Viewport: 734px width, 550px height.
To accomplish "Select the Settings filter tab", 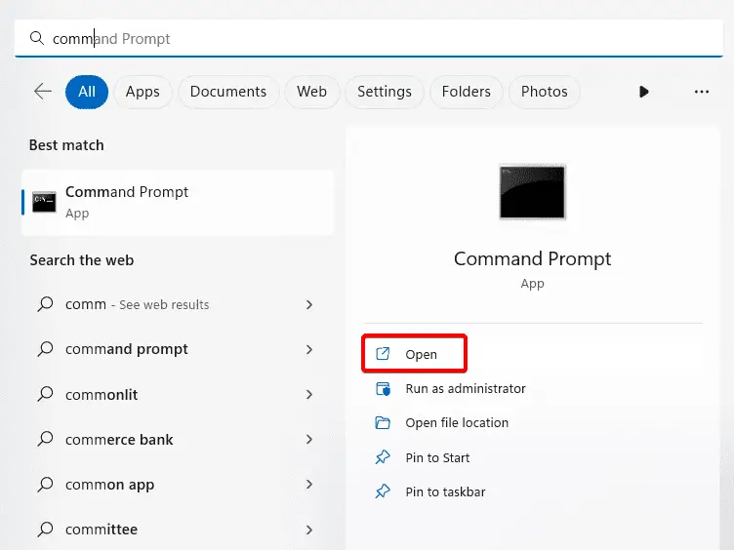I will pos(385,92).
